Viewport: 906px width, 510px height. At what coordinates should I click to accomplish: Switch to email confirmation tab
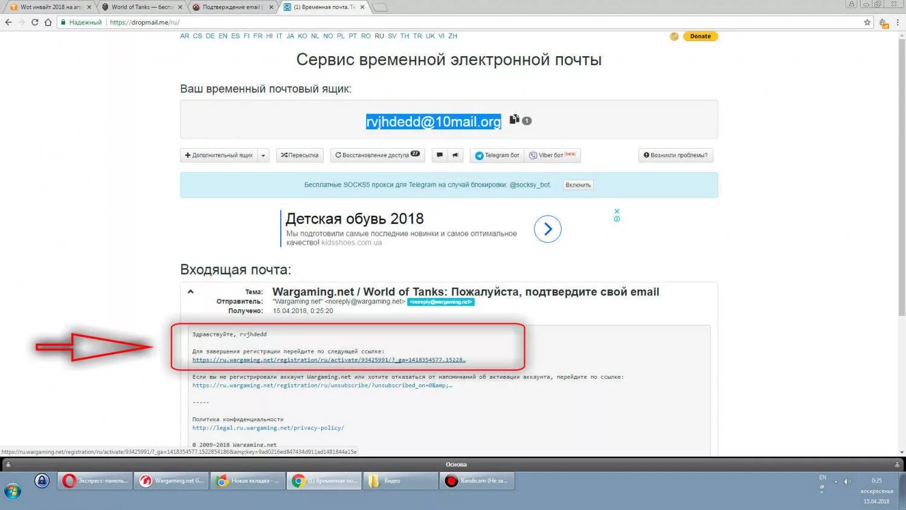tap(233, 7)
